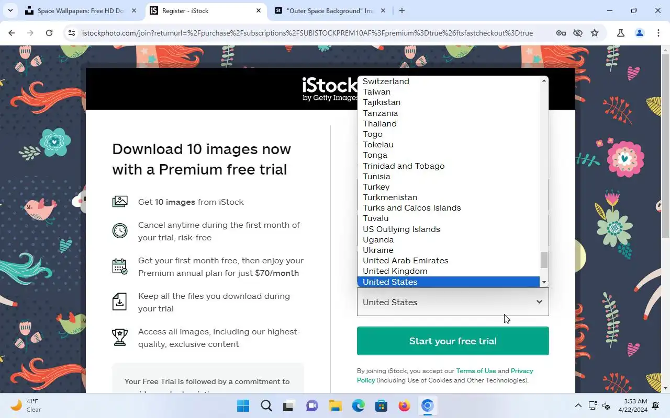Select Taiwan from the country list
Image resolution: width=670 pixels, height=418 pixels.
449,92
